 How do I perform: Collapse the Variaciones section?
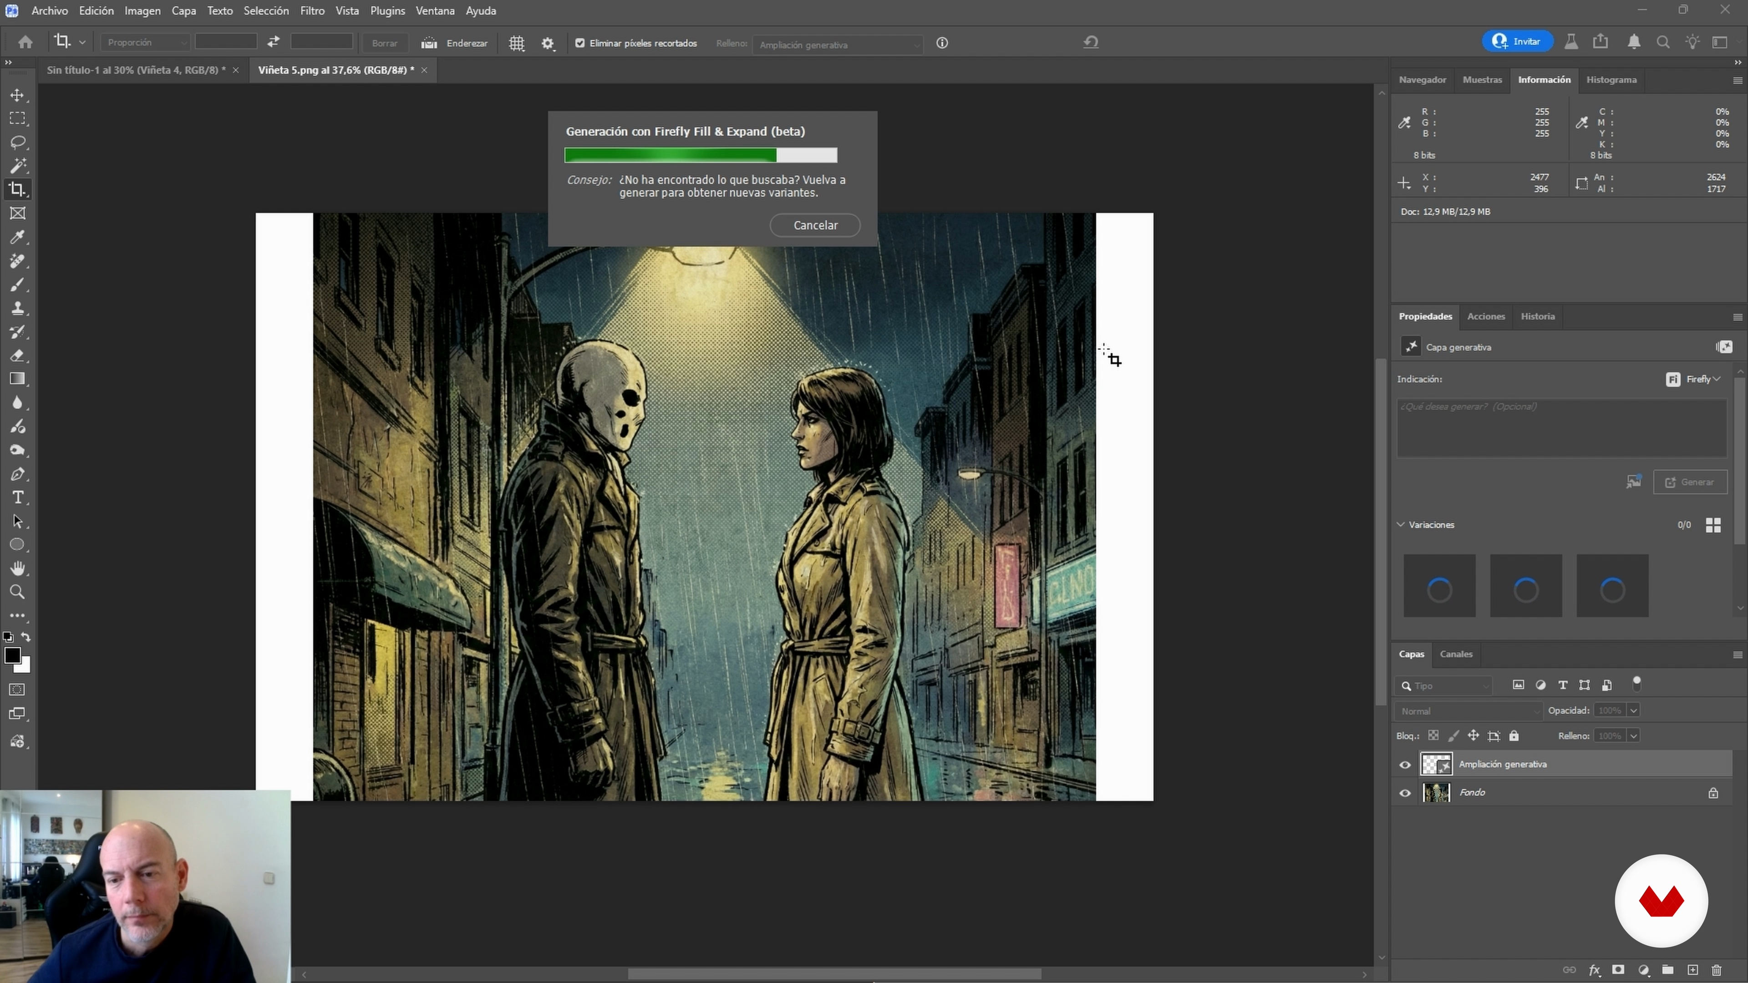1401,524
